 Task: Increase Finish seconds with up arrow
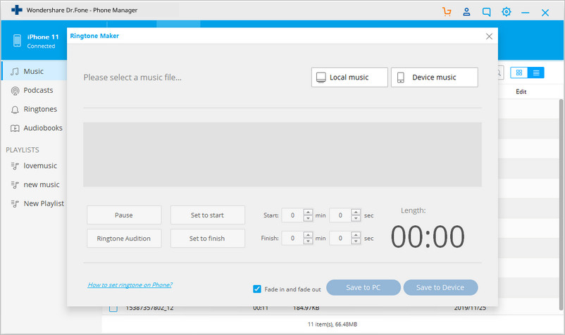pyautogui.click(x=356, y=235)
